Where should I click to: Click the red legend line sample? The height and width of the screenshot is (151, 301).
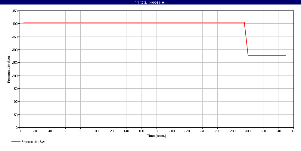[x=16, y=142]
